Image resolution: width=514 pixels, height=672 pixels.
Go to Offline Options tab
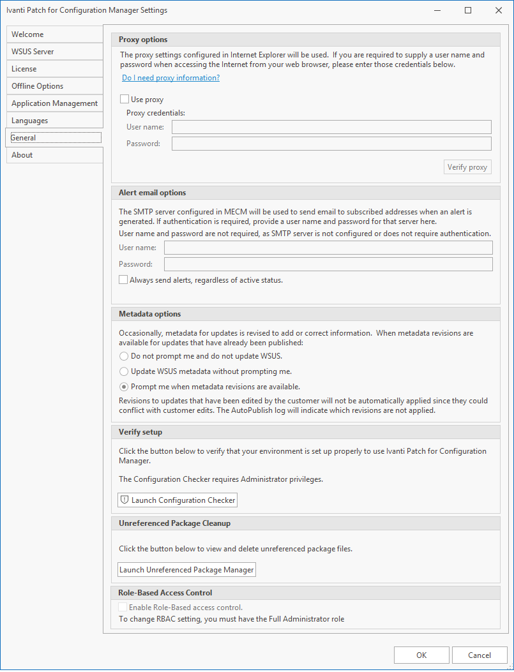coord(54,86)
